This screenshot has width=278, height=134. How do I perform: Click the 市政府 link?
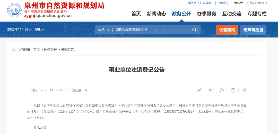pyautogui.click(x=221, y=3)
